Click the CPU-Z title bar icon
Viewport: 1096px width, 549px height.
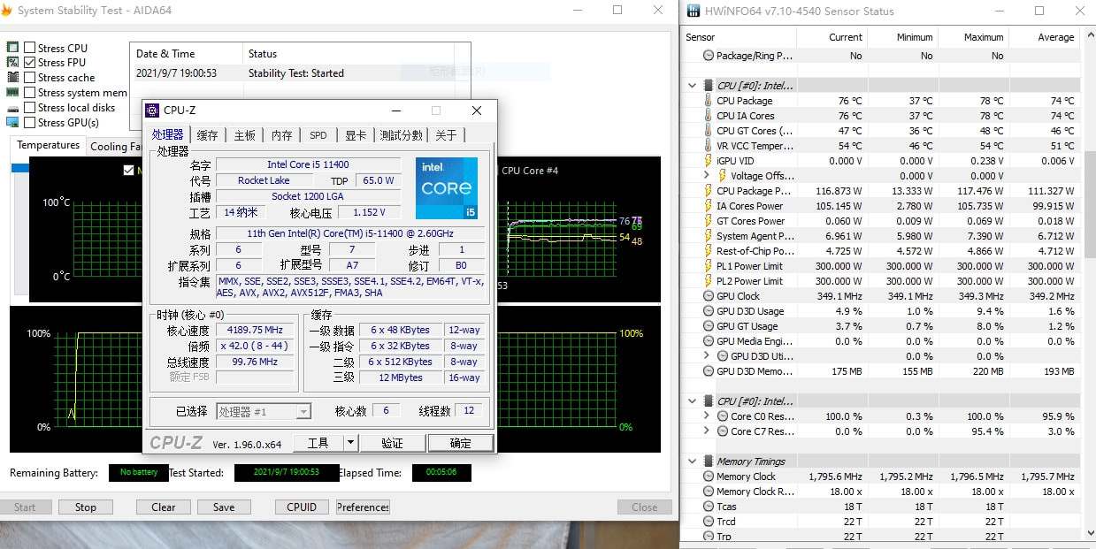(152, 111)
